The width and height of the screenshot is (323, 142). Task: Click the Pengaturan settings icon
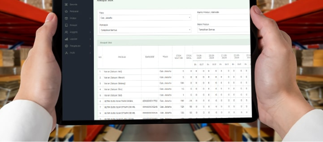pyautogui.click(x=66, y=46)
